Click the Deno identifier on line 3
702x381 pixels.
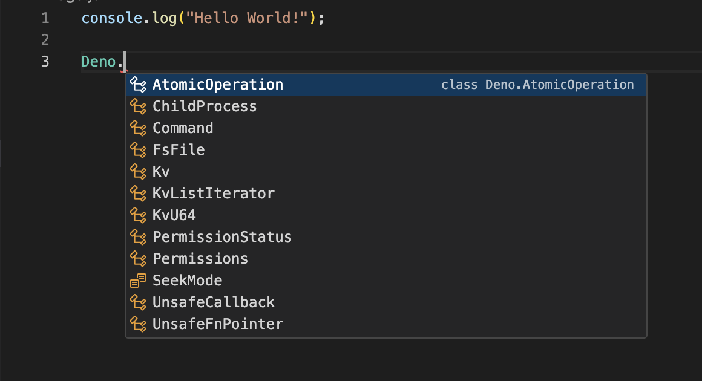(x=99, y=62)
